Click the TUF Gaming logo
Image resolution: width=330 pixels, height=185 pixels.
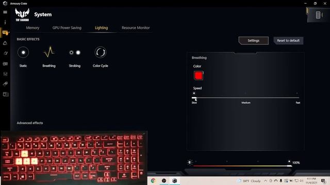tap(22, 15)
